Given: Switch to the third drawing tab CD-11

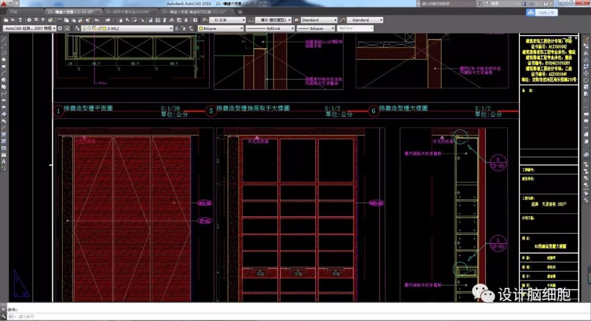Looking at the screenshot, I should 193,11.
